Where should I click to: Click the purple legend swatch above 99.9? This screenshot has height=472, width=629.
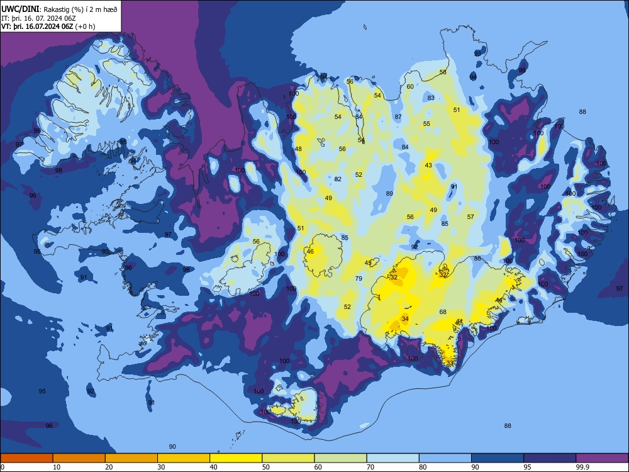coord(602,458)
